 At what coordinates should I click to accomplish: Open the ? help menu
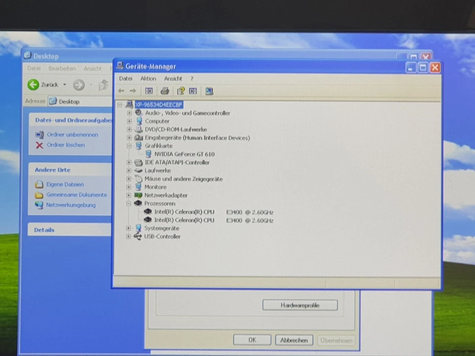192,79
